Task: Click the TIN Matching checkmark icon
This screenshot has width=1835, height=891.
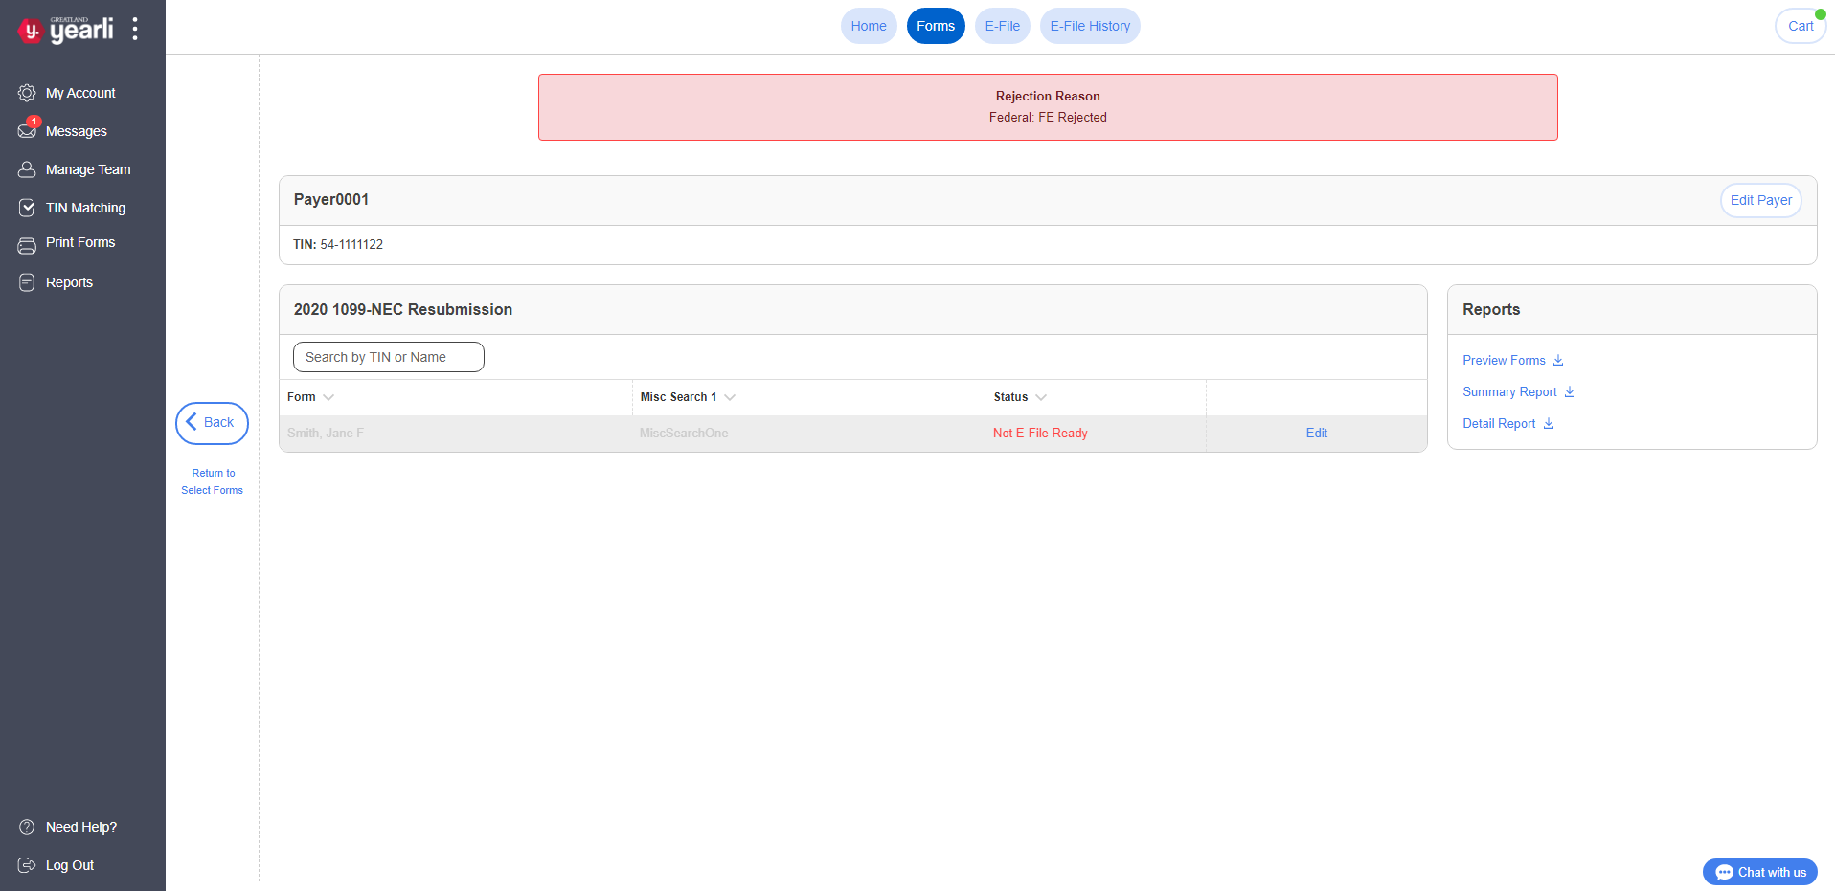Action: 27,208
